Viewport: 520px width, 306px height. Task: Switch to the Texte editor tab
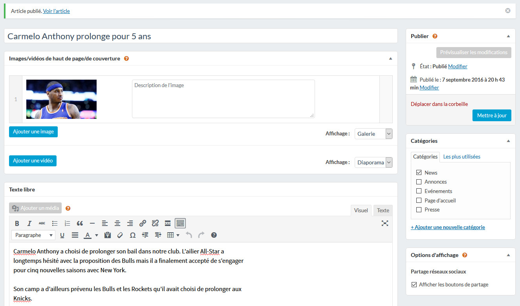(383, 210)
